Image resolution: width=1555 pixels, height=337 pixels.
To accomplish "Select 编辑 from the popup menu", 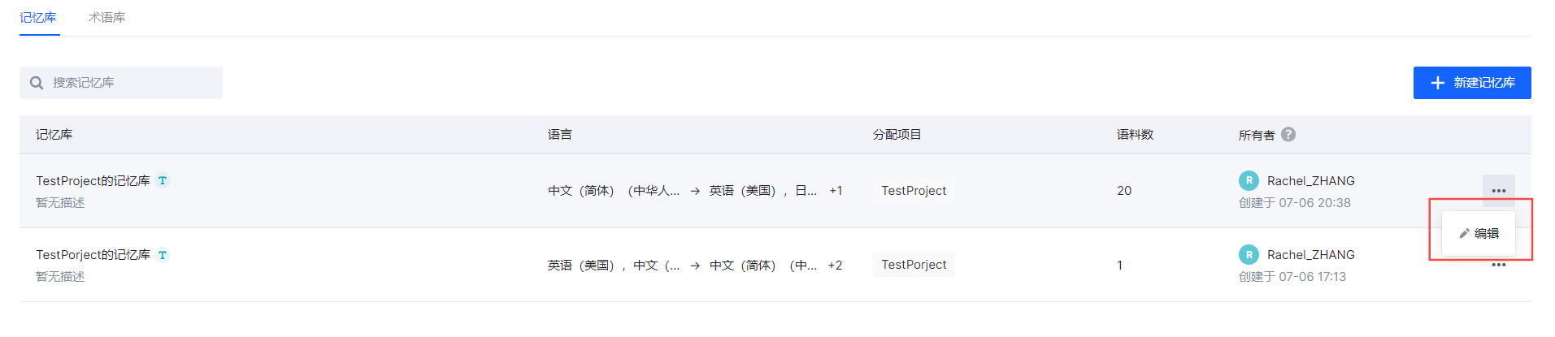I will point(1479,234).
